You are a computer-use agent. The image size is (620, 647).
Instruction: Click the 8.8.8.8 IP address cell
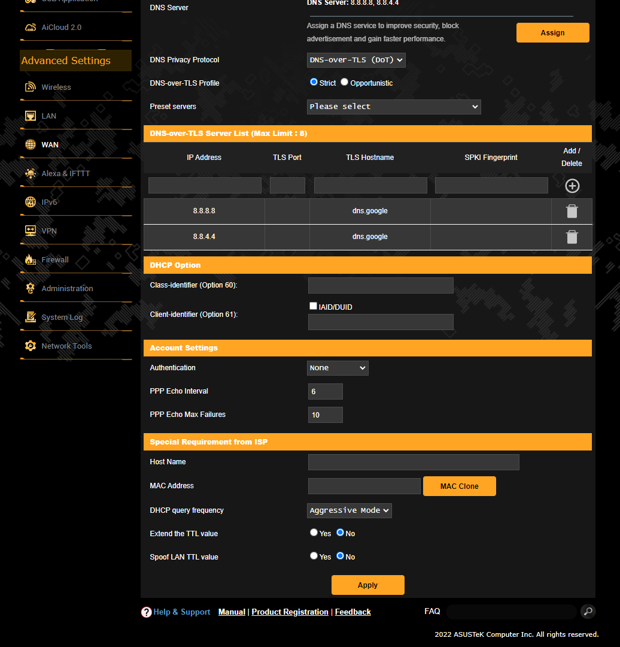[204, 211]
